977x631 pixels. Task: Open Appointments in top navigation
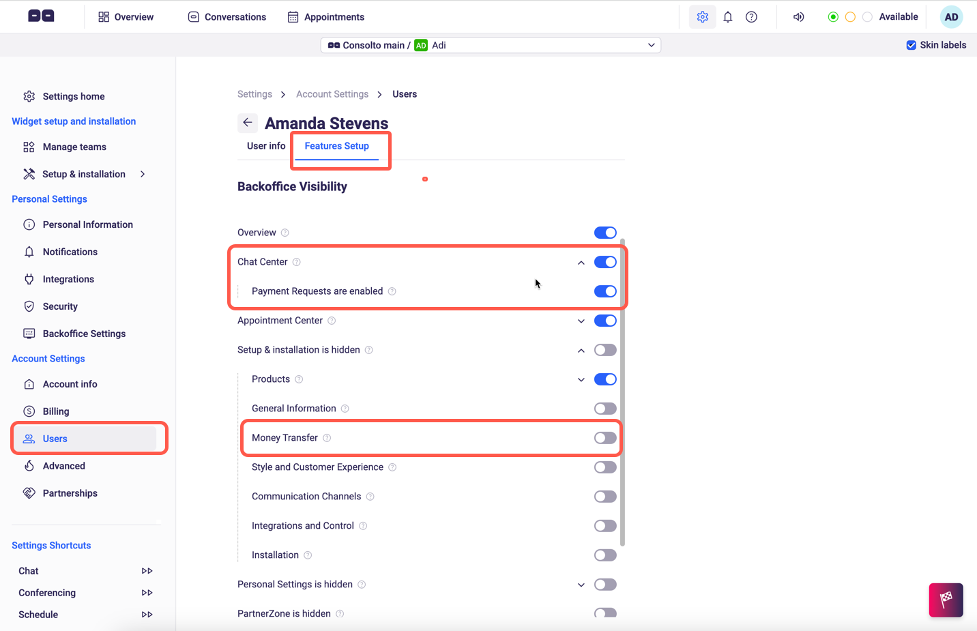tap(326, 17)
